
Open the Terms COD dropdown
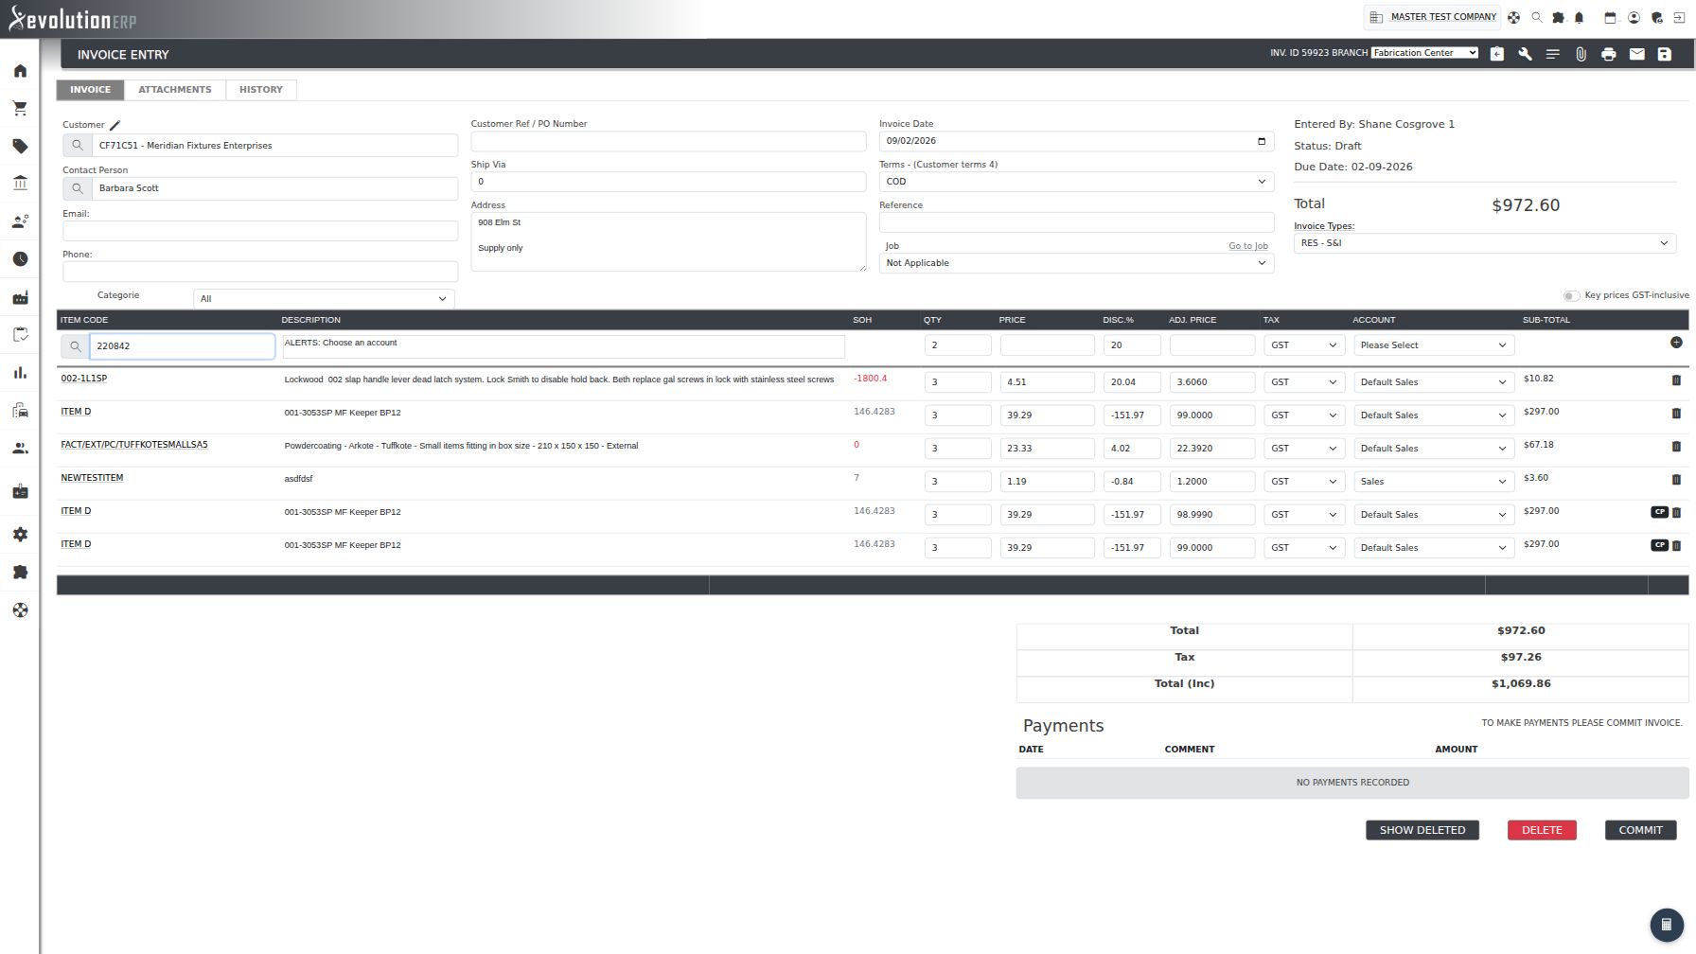tap(1076, 182)
